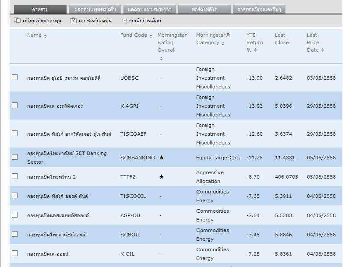The height and width of the screenshot is (267, 345).
Task: Check the SCBOIL fund checkbox
Action: [x=15, y=234]
